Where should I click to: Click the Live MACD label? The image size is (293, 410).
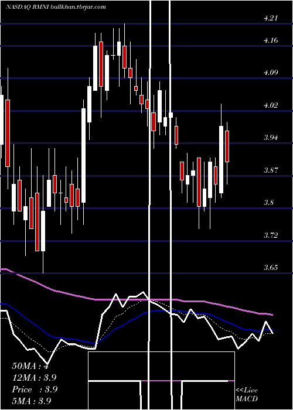(x=247, y=394)
